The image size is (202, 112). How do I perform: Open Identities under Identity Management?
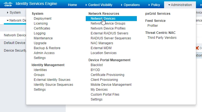point(40,70)
